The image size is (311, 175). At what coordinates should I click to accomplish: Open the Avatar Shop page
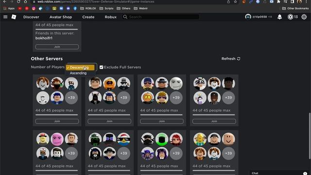pyautogui.click(x=61, y=17)
